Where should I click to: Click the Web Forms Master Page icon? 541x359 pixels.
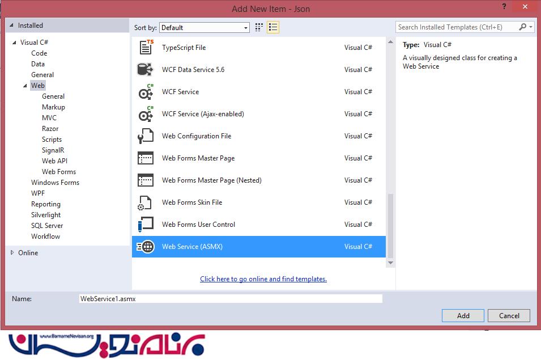coord(146,158)
